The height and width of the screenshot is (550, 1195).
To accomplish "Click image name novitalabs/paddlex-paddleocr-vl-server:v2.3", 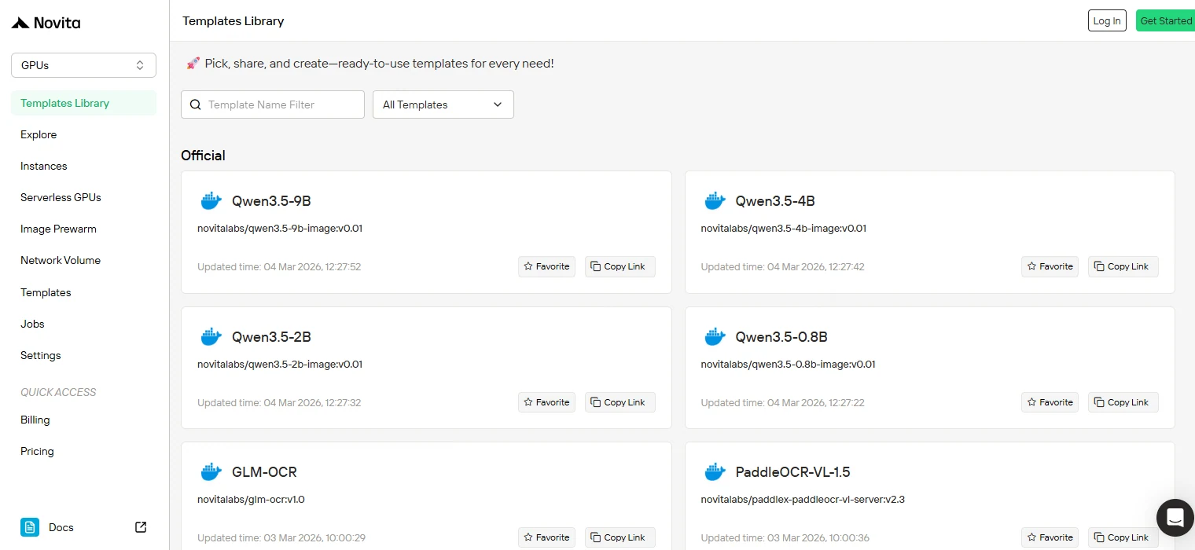I will point(803,499).
